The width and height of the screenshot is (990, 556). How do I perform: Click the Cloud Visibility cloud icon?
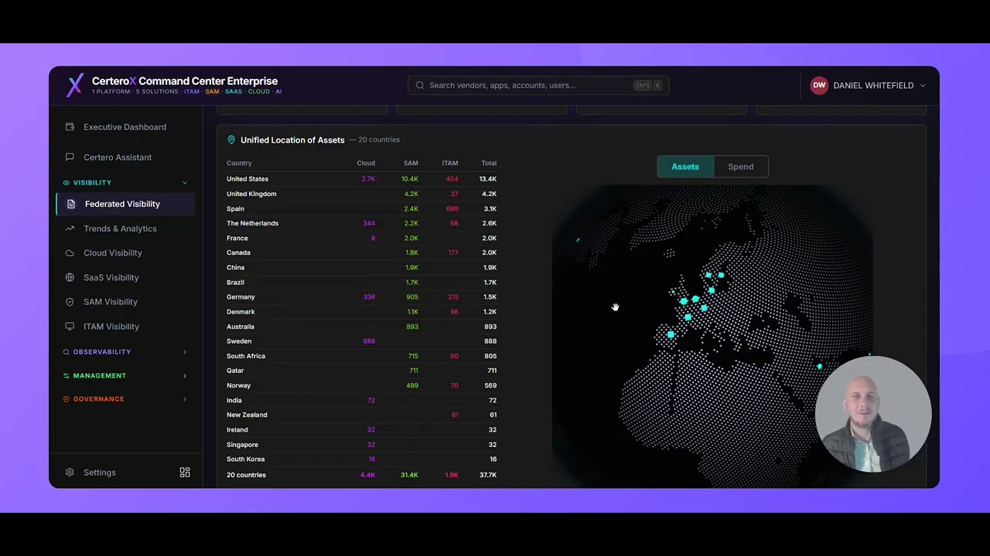coord(70,253)
